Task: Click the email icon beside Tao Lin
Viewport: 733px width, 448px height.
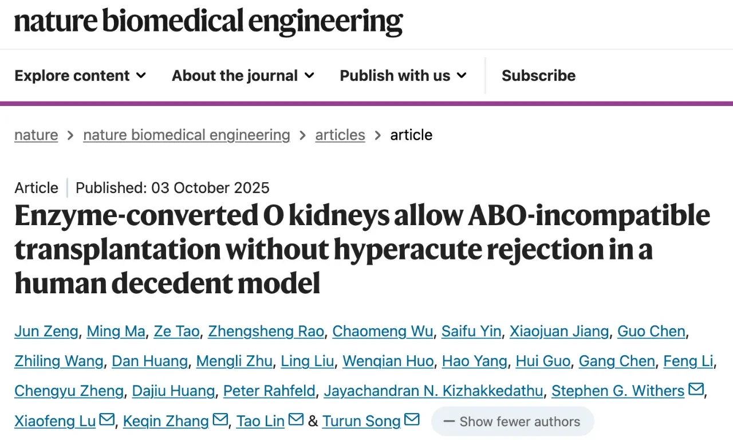Action: [296, 420]
